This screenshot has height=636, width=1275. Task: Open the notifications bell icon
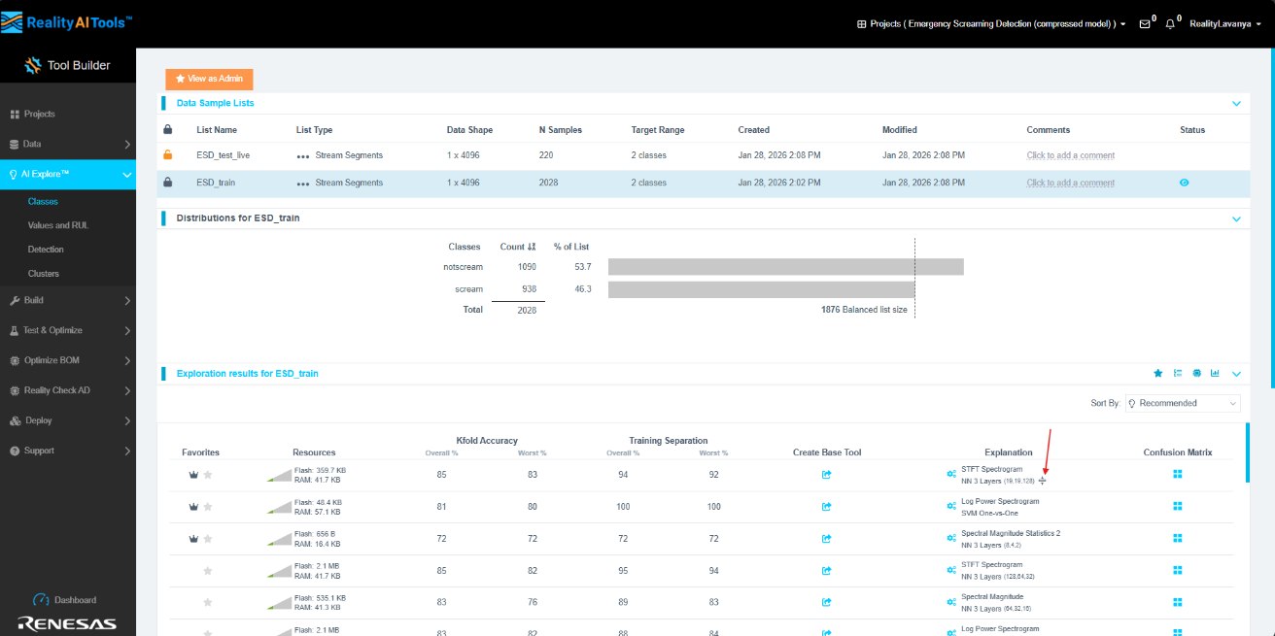click(x=1172, y=23)
